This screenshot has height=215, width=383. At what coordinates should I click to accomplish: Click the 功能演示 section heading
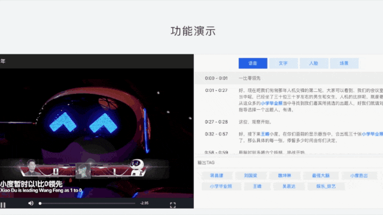[x=193, y=31]
